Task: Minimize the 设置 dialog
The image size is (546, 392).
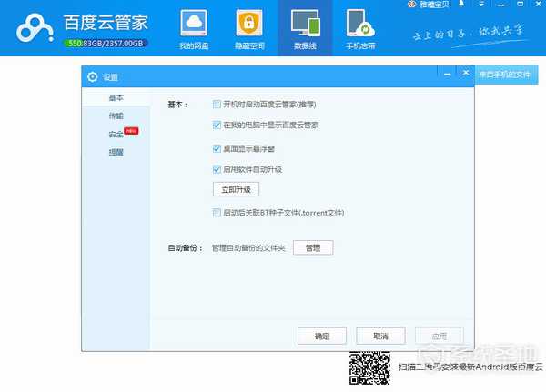Action: click(448, 75)
